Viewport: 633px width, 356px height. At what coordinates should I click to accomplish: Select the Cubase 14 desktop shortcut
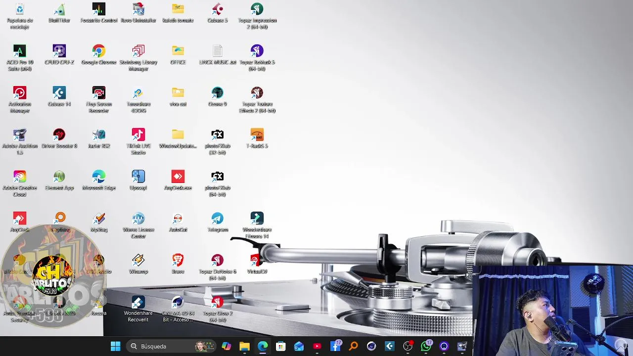[59, 97]
